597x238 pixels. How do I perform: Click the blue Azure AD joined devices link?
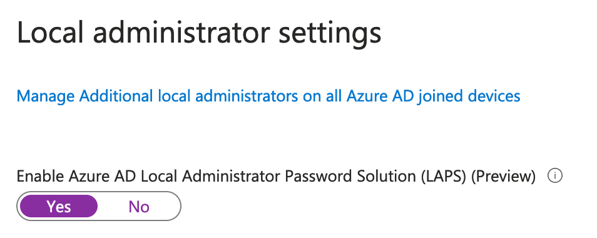tap(268, 96)
